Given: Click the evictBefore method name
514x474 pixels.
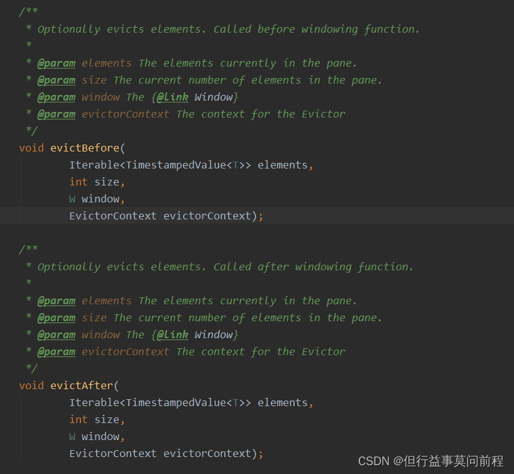Looking at the screenshot, I should (85, 148).
